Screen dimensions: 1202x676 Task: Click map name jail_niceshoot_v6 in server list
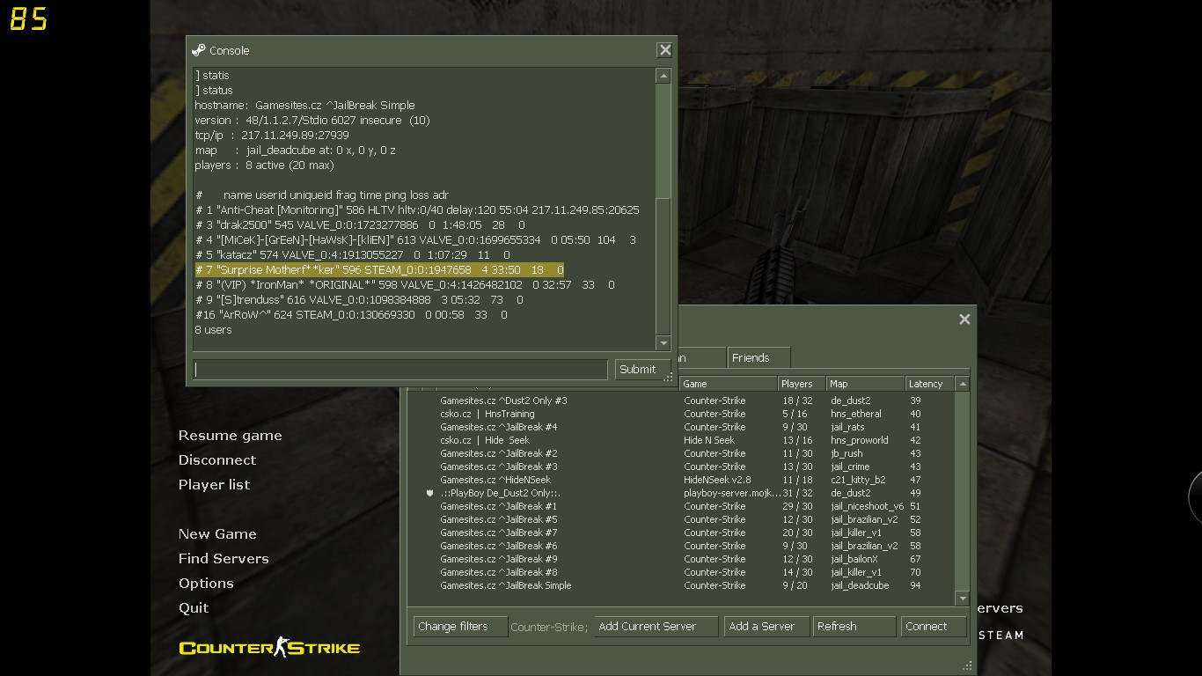click(x=867, y=506)
